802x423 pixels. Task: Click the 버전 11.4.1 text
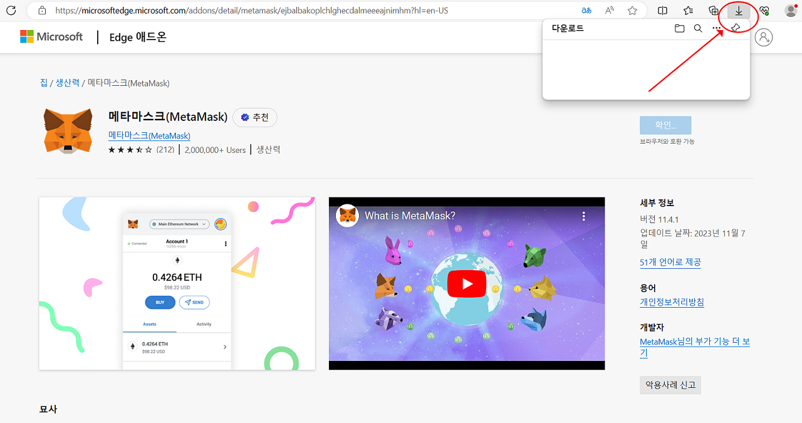[x=659, y=219]
